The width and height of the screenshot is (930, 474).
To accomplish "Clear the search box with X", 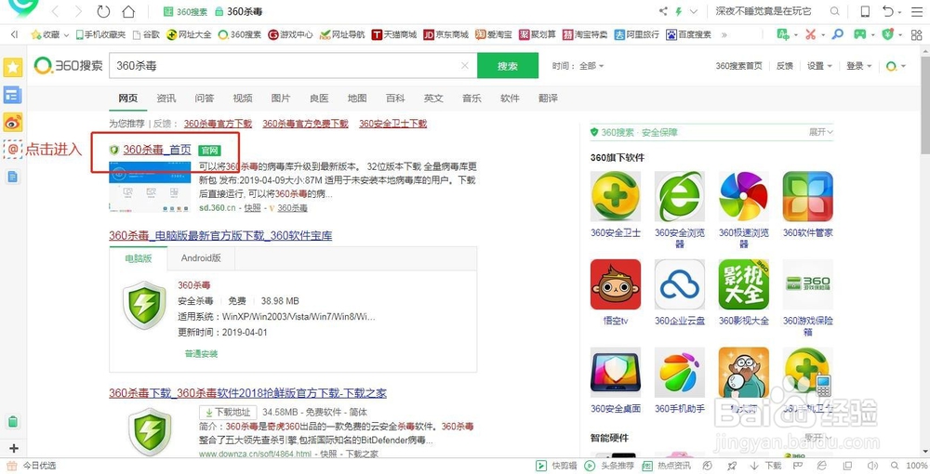I will pos(465,66).
